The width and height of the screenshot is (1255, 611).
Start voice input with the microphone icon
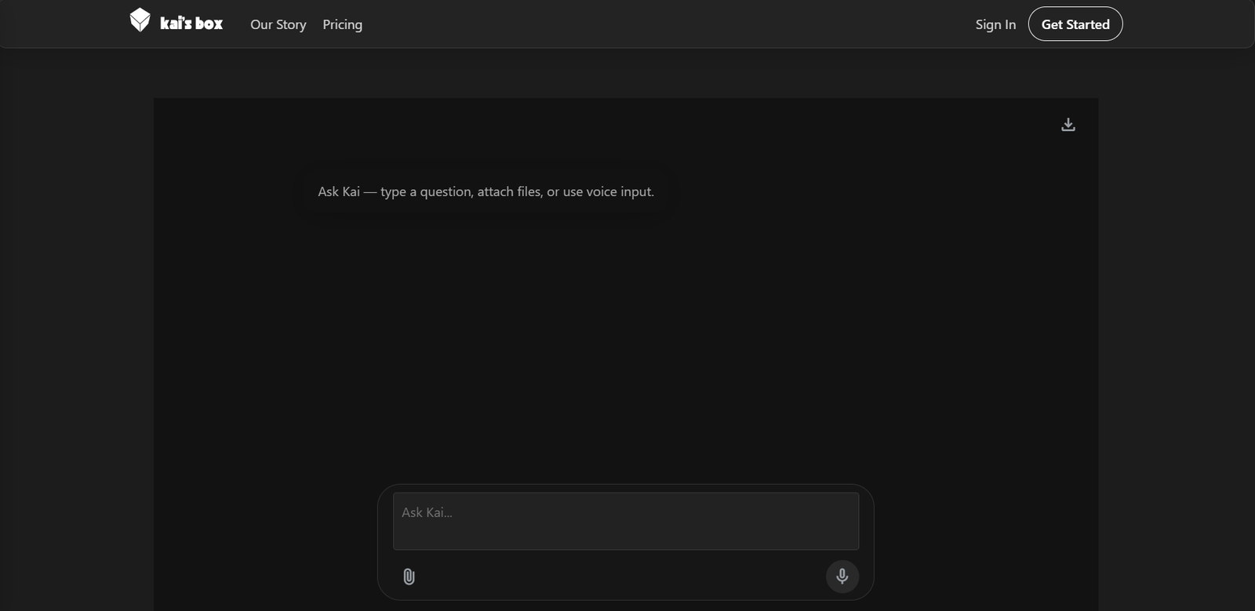842,576
